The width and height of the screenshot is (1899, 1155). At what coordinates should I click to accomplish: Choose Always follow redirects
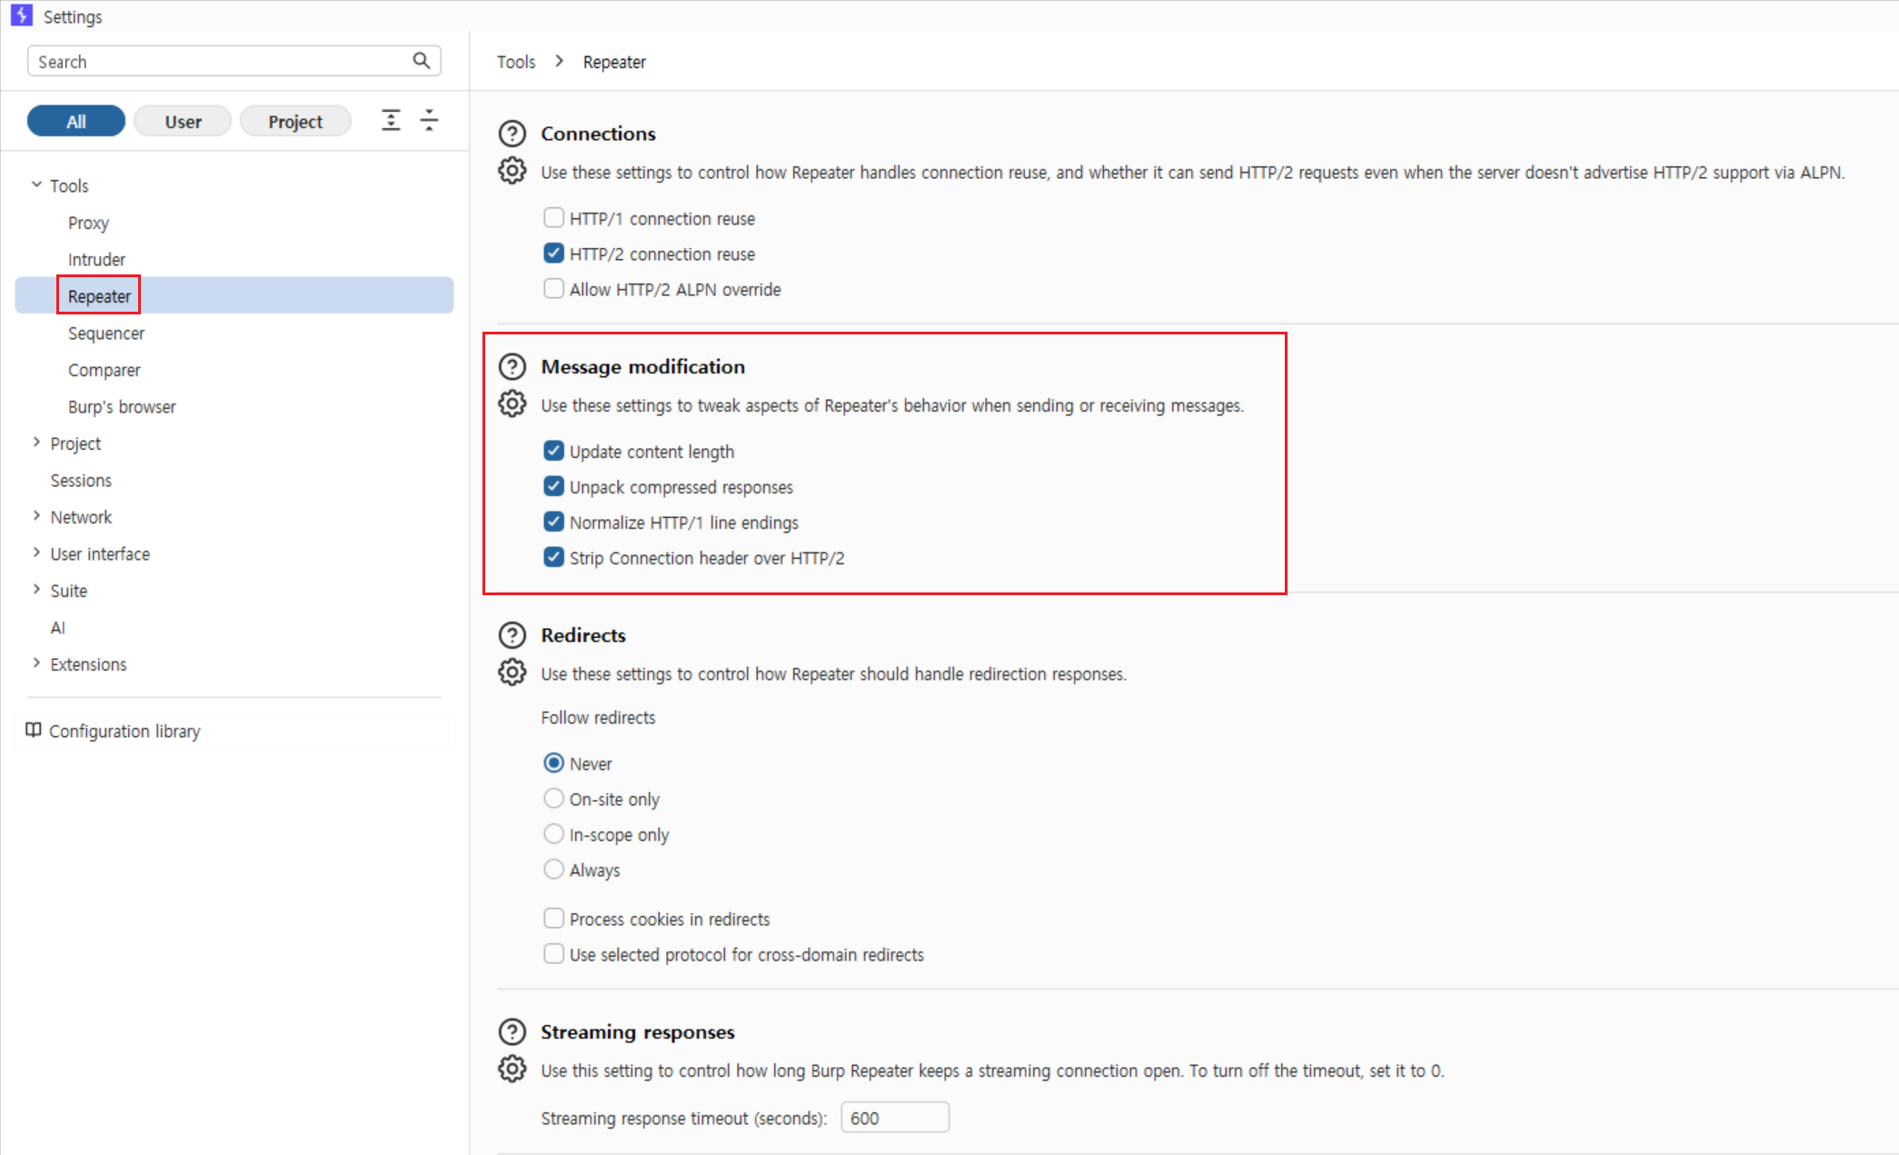coord(553,869)
